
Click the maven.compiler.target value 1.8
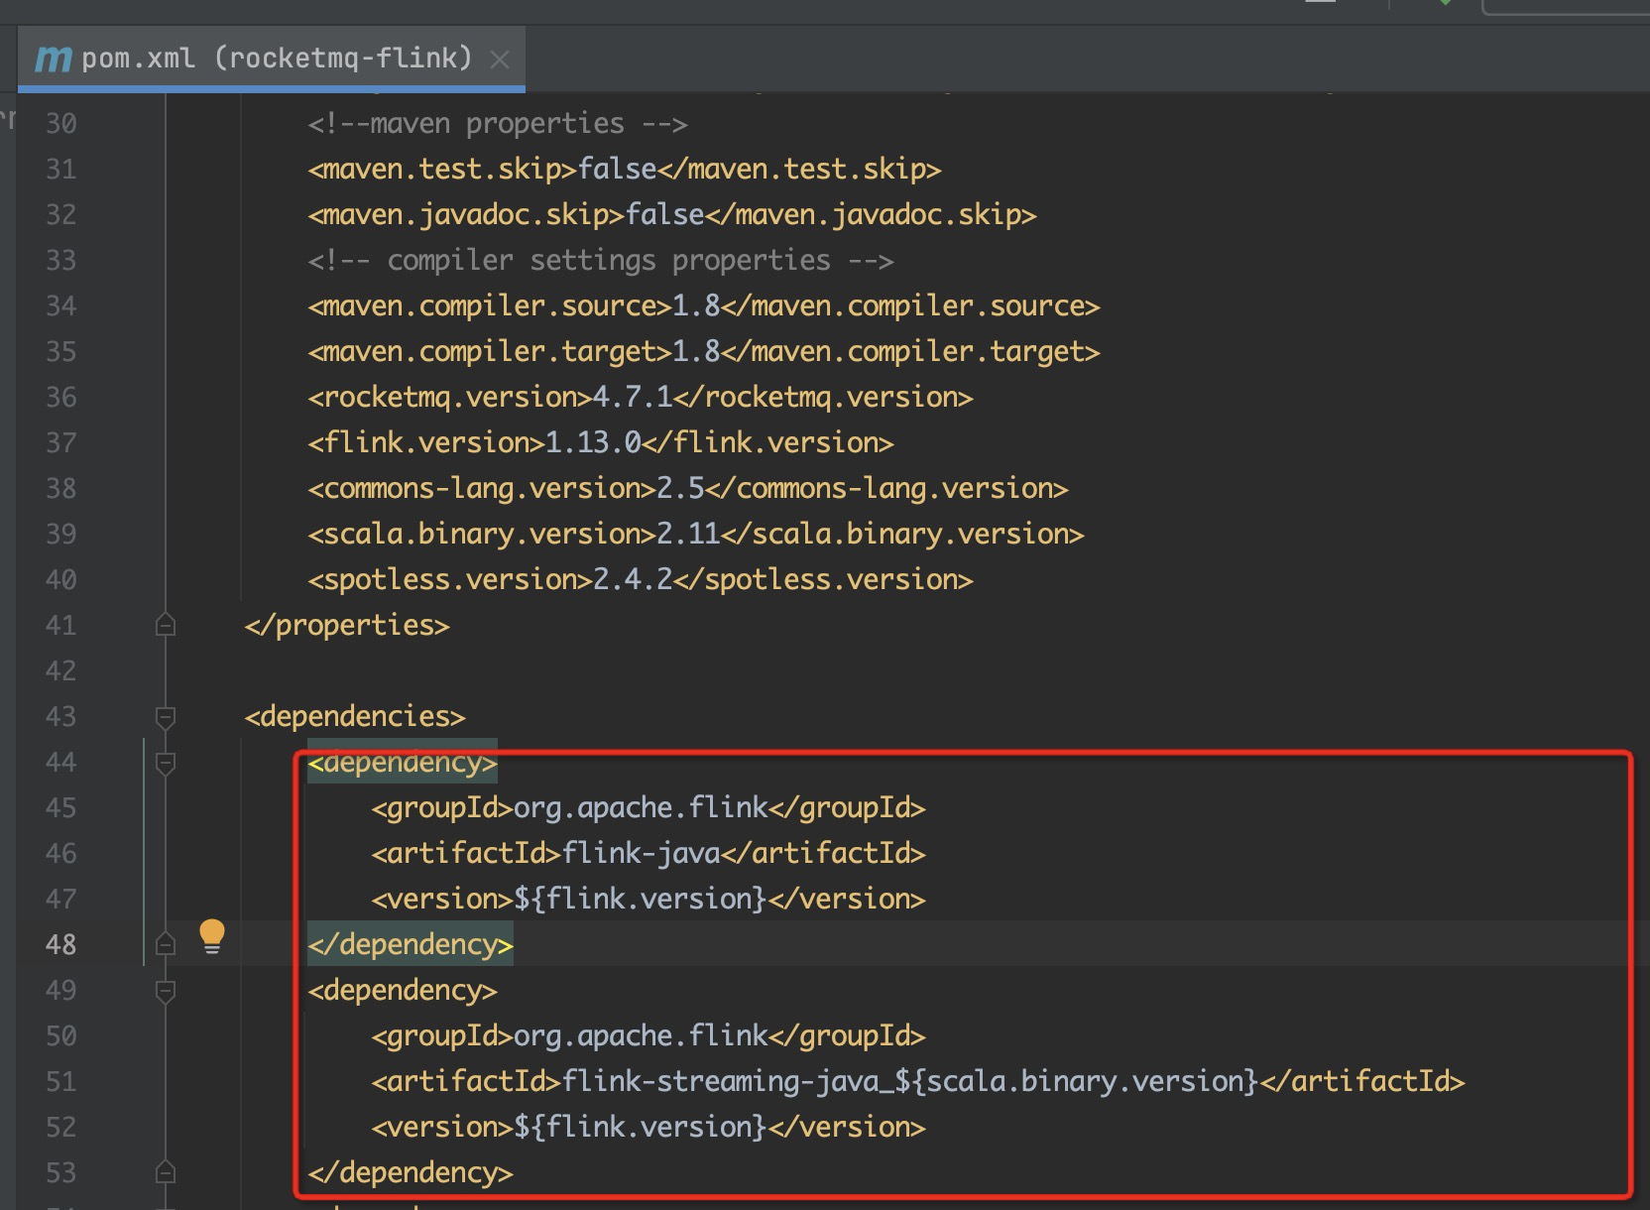pos(696,351)
